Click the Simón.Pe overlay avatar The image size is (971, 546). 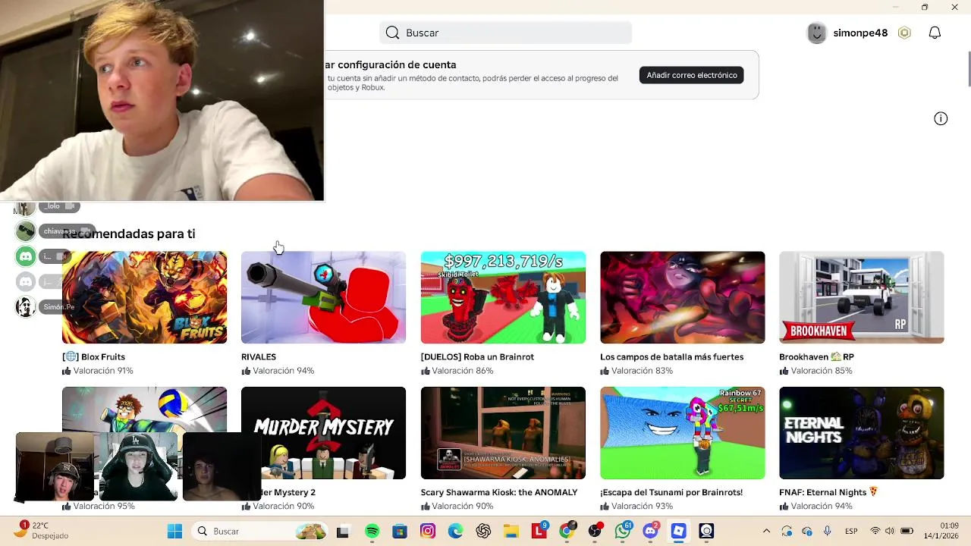pyautogui.click(x=26, y=306)
